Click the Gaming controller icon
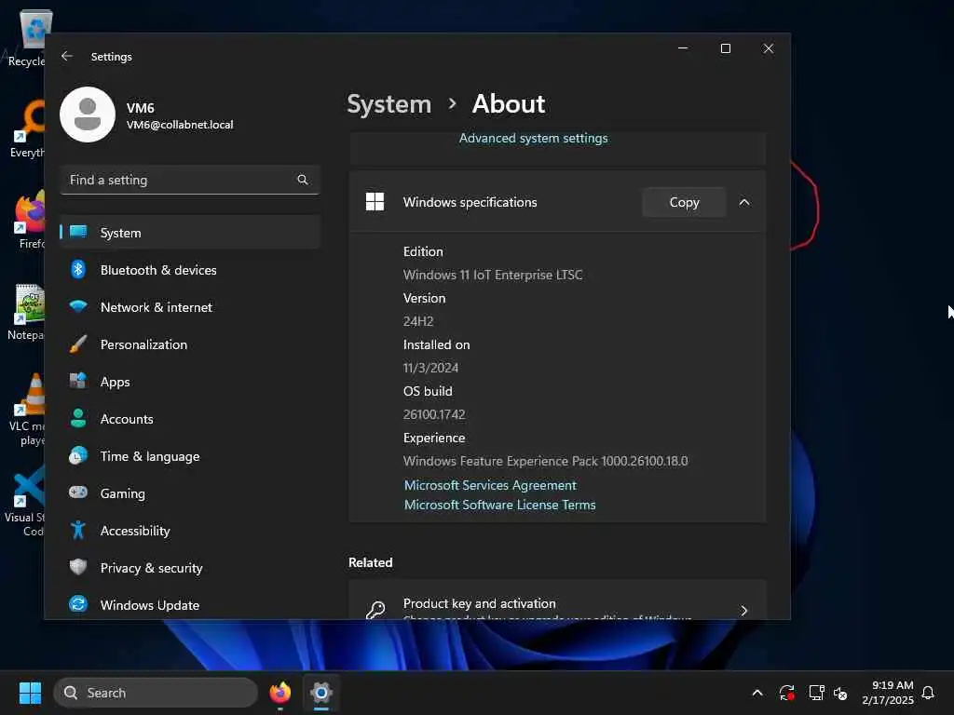The image size is (954, 715). click(x=78, y=492)
